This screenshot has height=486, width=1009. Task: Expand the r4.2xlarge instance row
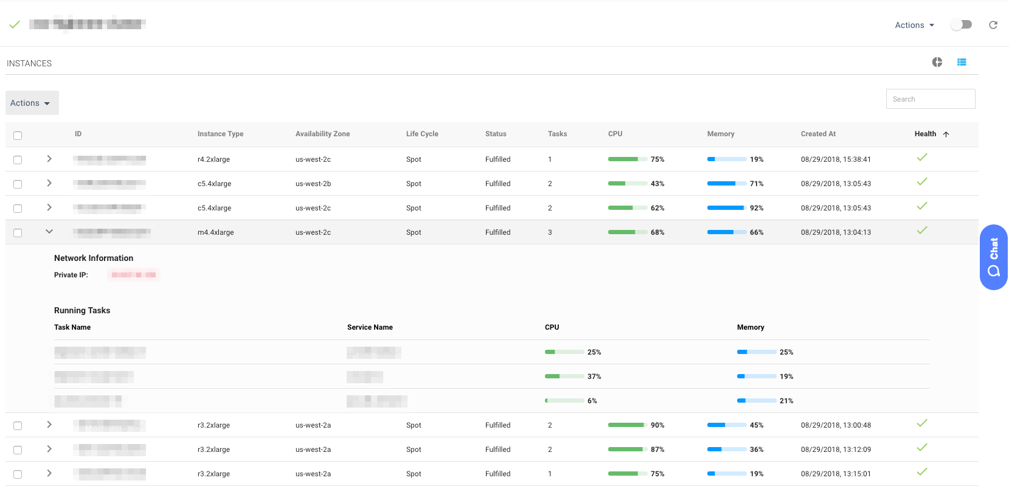49,159
